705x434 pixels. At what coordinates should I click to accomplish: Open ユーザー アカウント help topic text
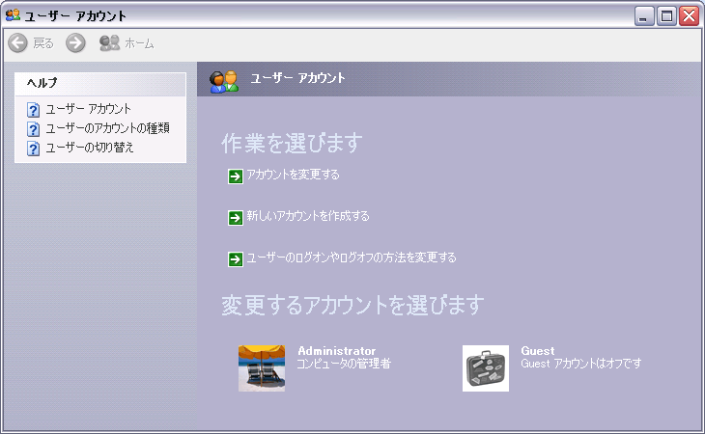coord(89,109)
